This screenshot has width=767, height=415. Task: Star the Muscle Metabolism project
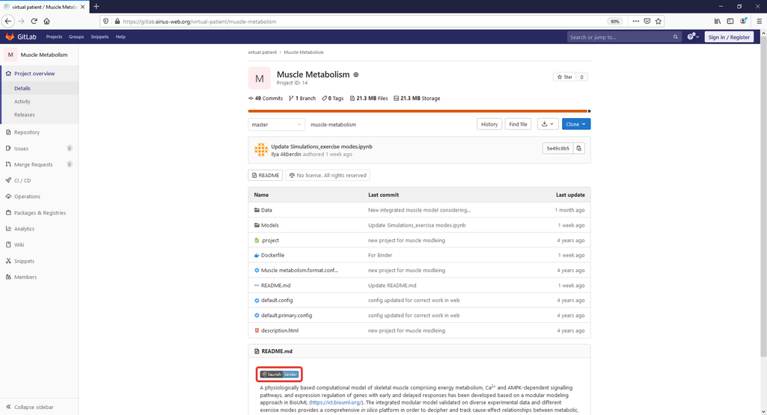click(x=564, y=77)
